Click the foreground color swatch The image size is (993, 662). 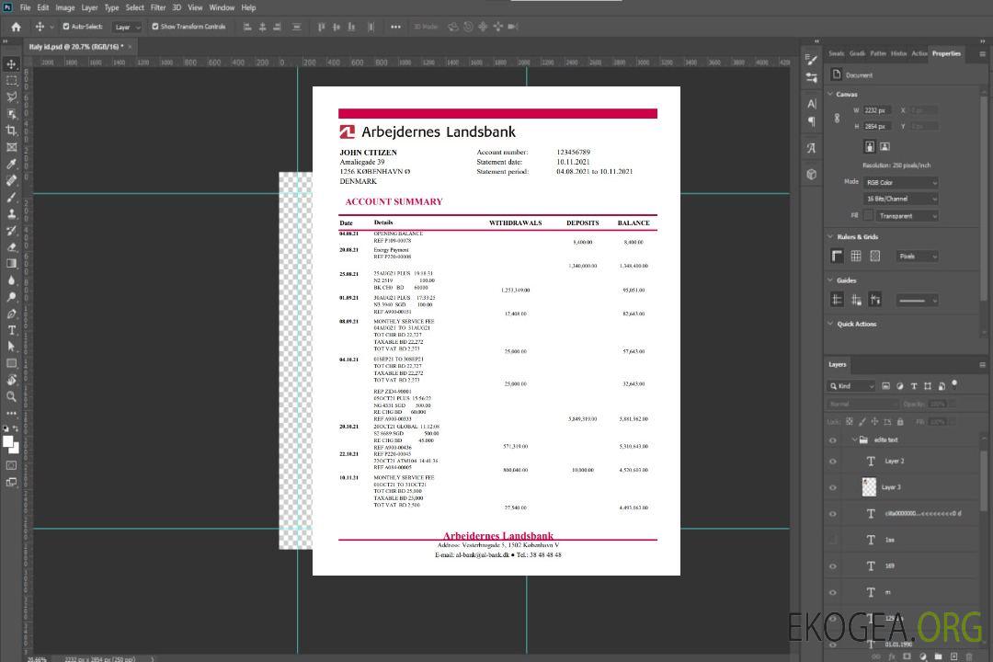(x=7, y=441)
